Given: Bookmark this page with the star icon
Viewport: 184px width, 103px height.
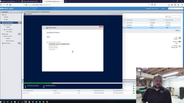Looking at the screenshot, I should [155, 5].
